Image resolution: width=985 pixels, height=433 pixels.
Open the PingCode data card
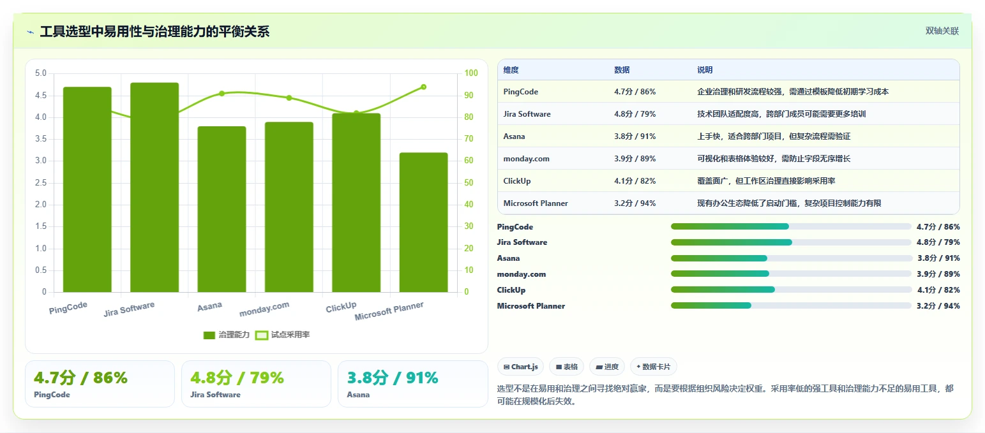pyautogui.click(x=100, y=384)
